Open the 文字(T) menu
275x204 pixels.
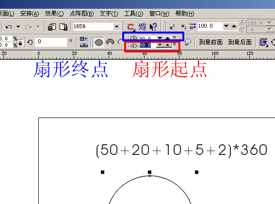[x=109, y=14]
